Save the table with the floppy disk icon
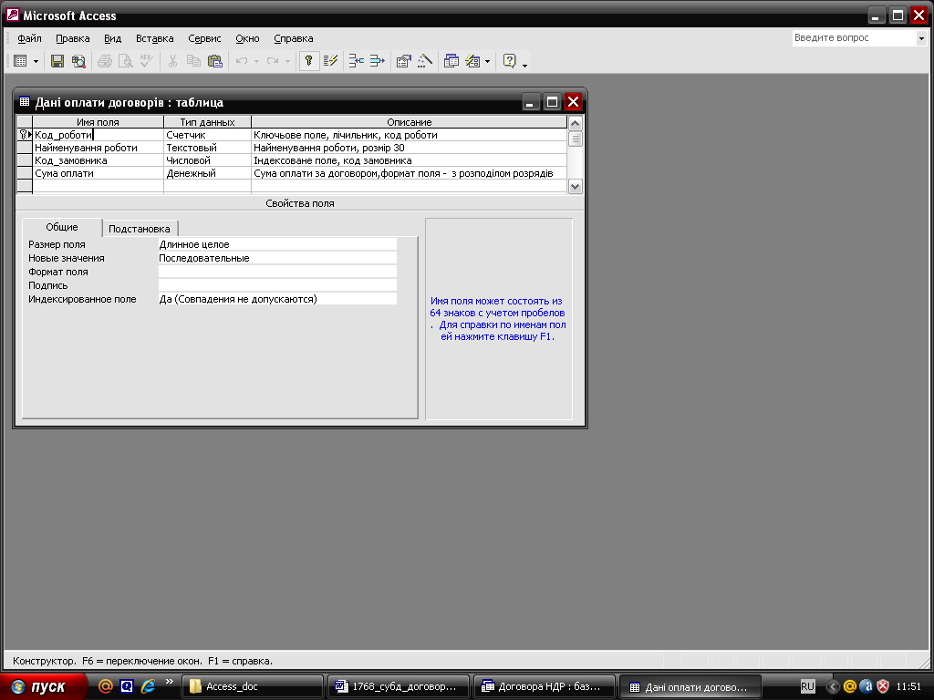This screenshot has height=700, width=934. (x=57, y=61)
